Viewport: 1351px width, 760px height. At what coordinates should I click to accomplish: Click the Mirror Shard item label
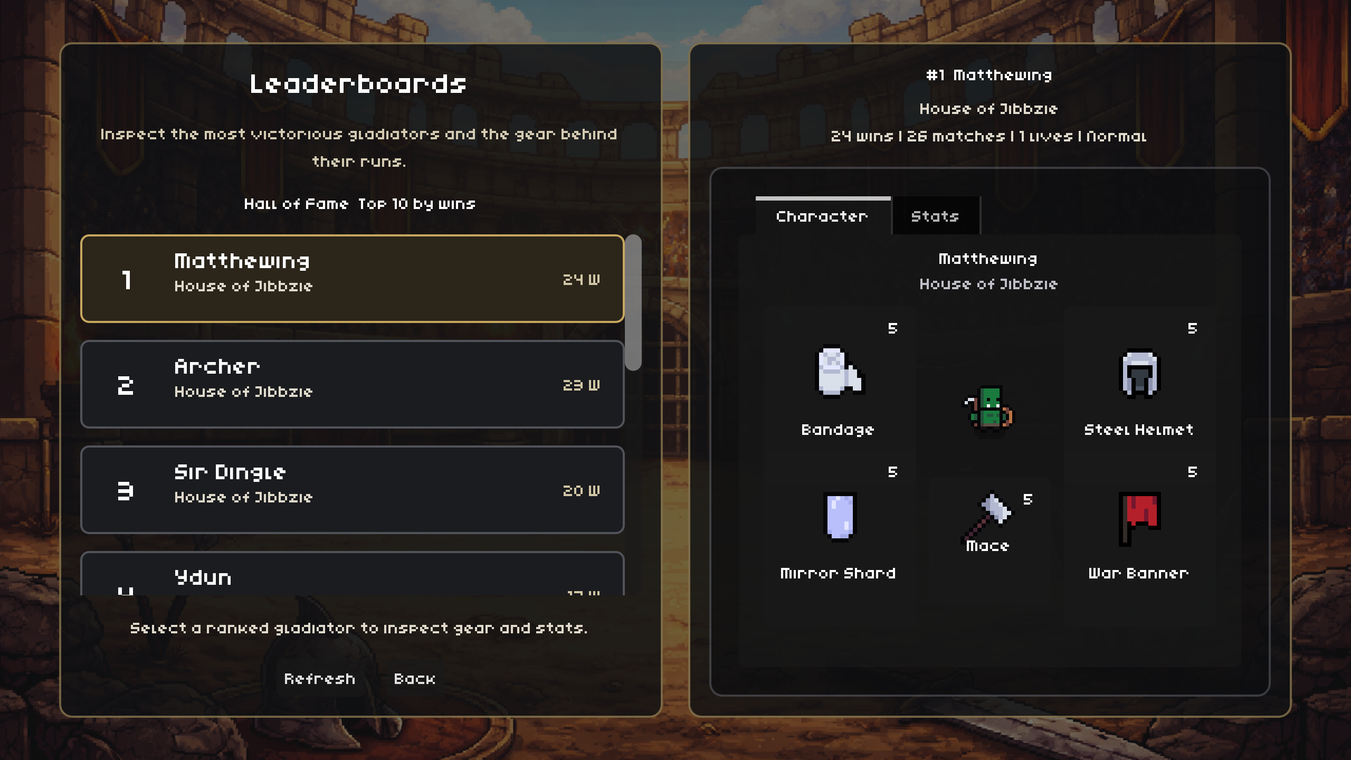(x=838, y=574)
